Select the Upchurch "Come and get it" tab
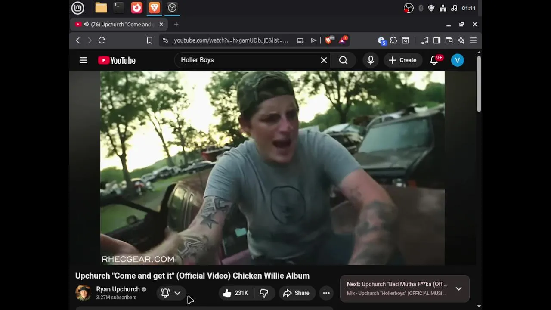This screenshot has width=551, height=310. [119, 25]
